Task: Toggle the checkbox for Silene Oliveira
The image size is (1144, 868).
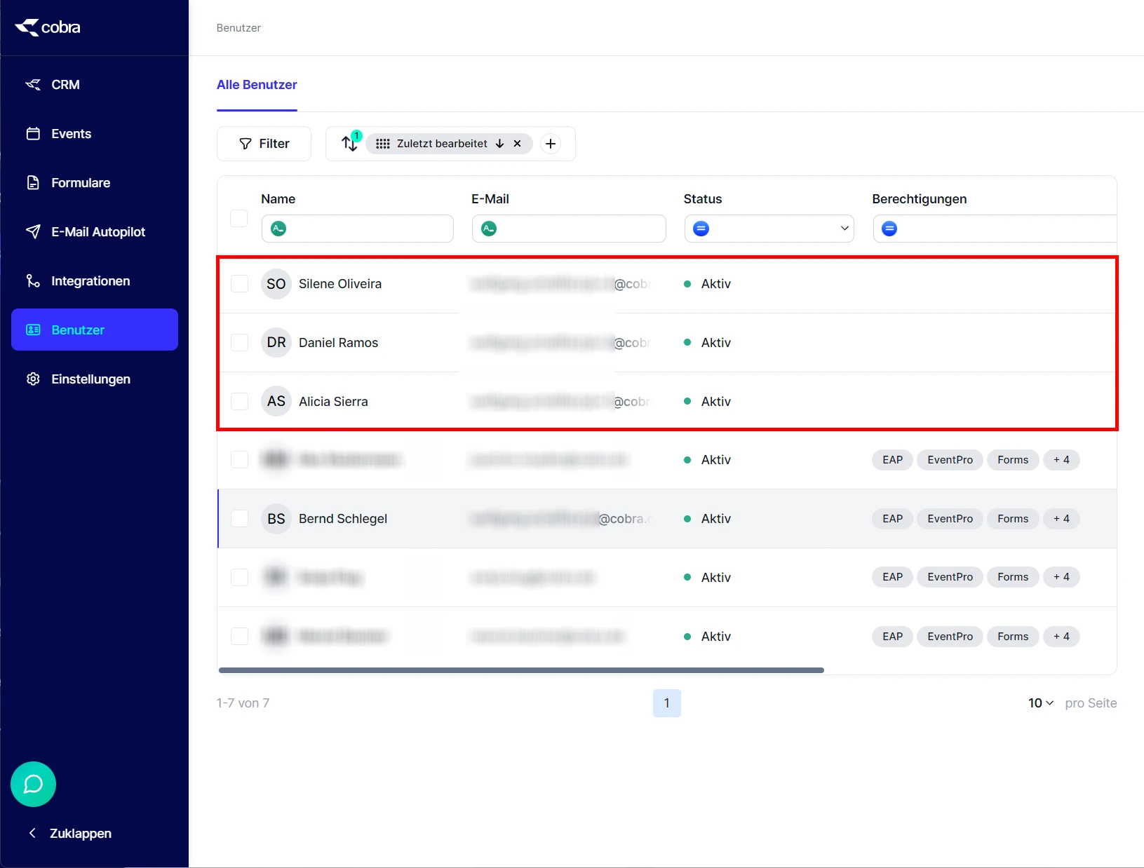Action: tap(239, 283)
